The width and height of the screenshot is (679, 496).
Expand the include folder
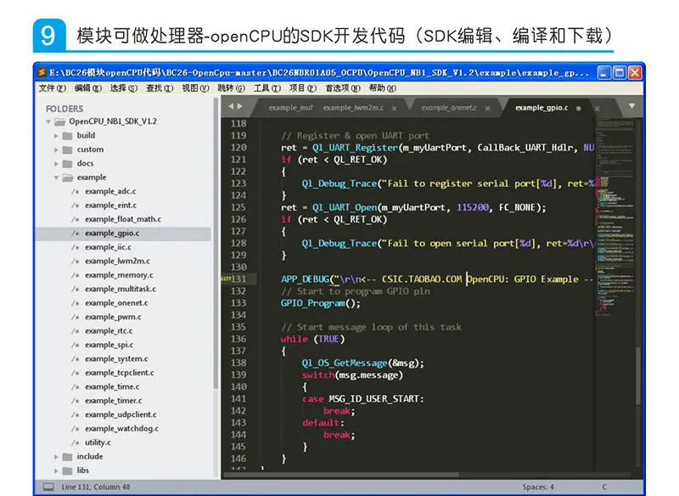pos(56,457)
